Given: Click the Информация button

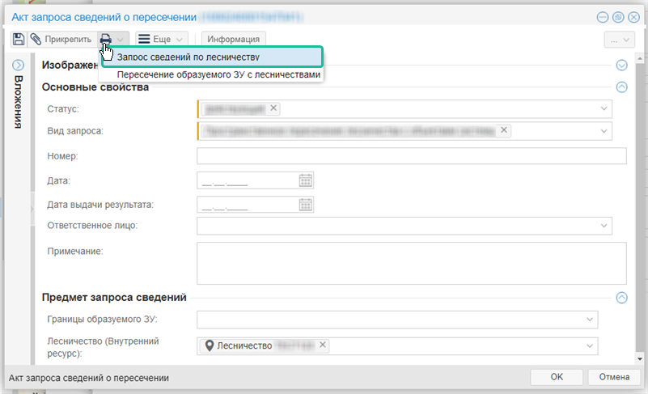Looking at the screenshot, I should pos(233,39).
